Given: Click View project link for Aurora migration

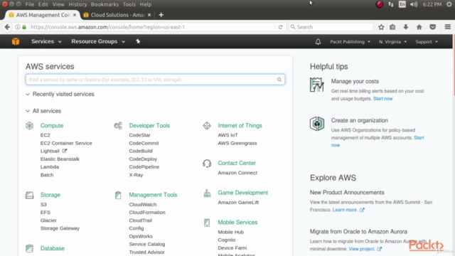Looking at the screenshot, I should 362,249.
